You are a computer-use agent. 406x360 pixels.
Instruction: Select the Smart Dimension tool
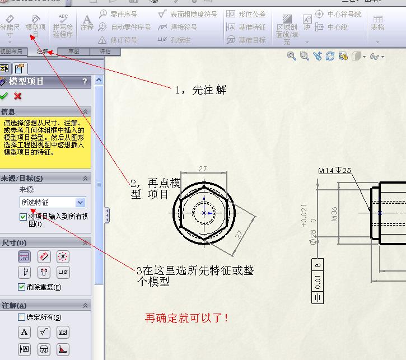click(10, 26)
